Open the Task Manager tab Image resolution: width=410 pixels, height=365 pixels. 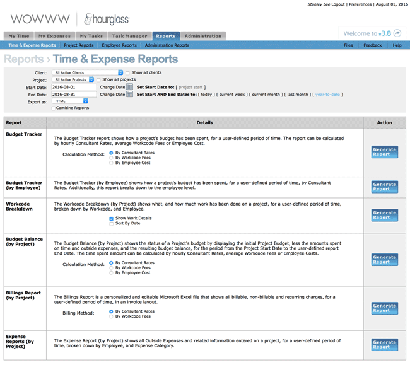[129, 36]
